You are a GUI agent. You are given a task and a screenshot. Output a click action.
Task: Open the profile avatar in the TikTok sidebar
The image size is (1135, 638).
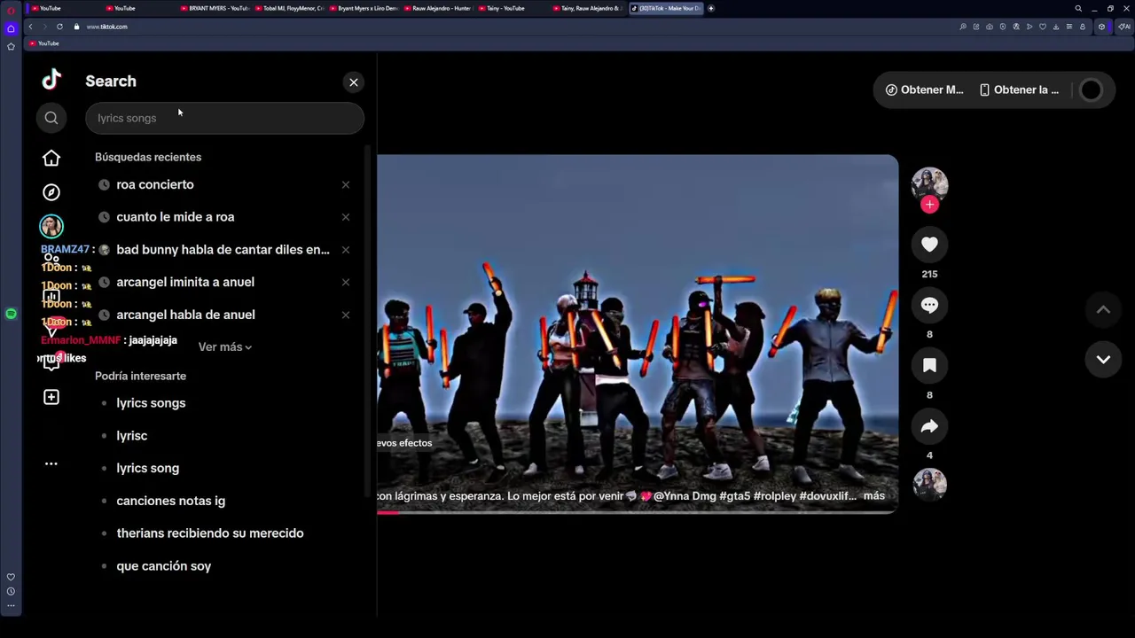click(51, 226)
